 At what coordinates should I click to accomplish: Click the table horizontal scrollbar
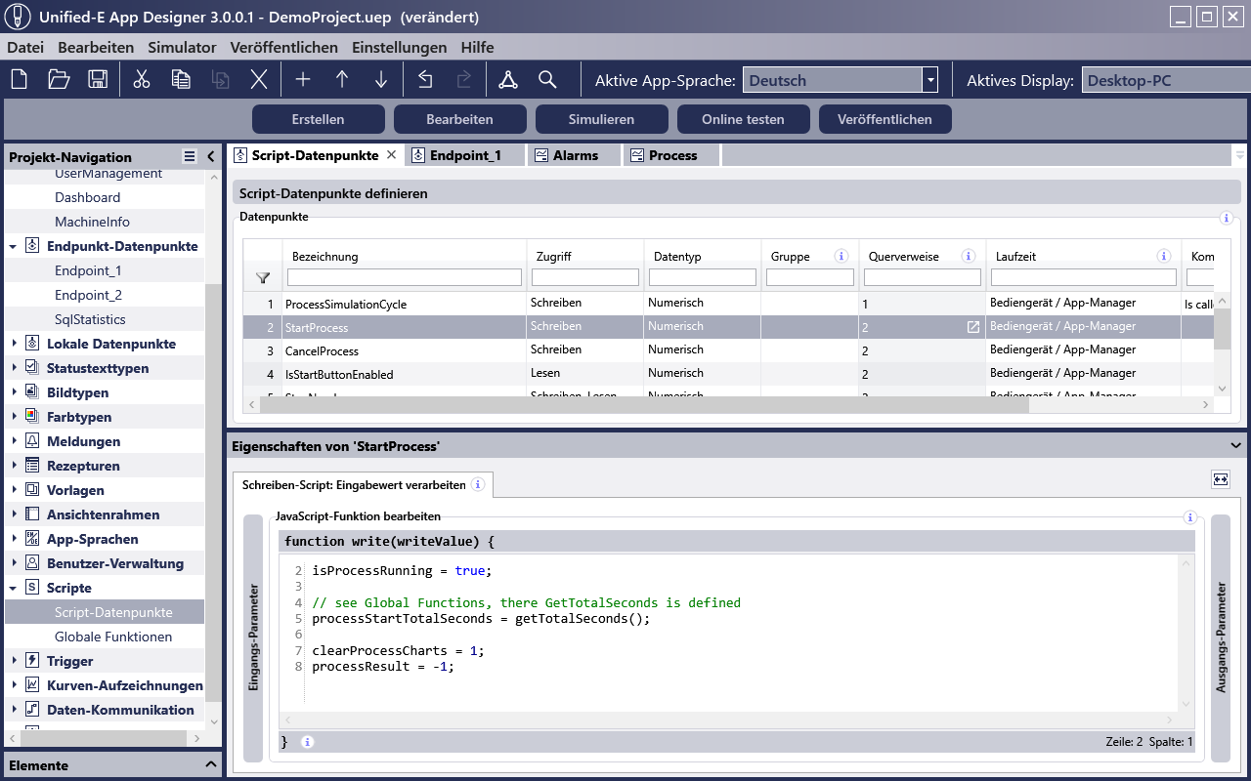(x=643, y=405)
